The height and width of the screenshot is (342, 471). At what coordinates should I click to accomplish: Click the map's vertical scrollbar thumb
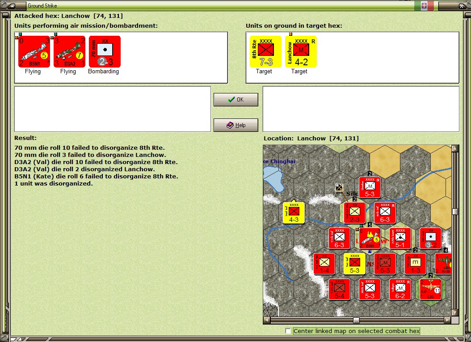pos(455,211)
